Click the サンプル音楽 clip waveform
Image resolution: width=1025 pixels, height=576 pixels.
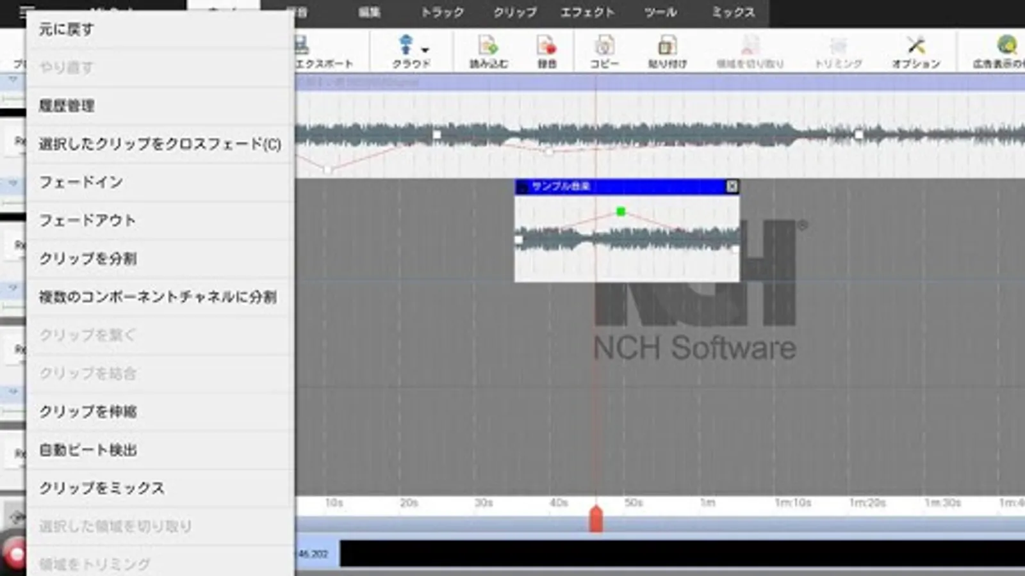point(627,239)
